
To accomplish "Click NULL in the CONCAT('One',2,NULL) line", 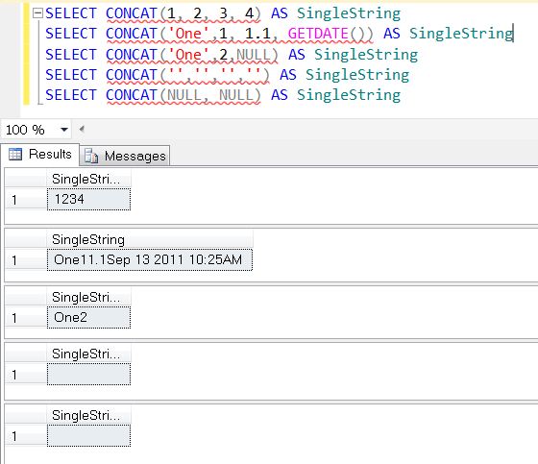I will coord(254,55).
